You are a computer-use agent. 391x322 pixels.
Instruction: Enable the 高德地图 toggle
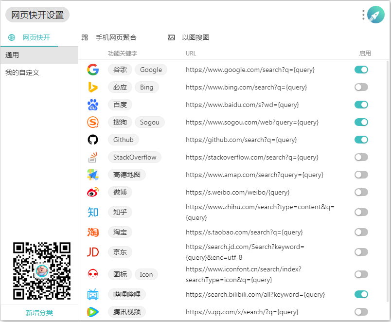coord(361,175)
